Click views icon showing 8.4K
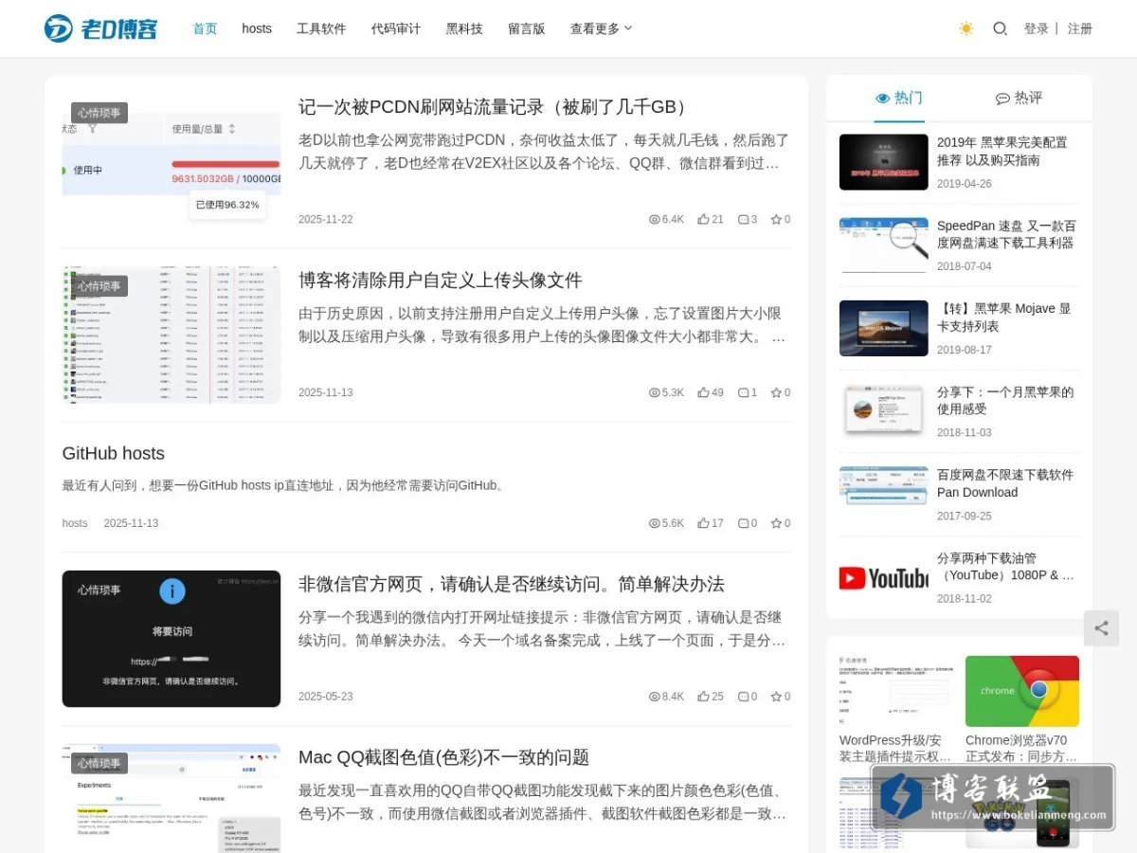Image resolution: width=1137 pixels, height=853 pixels. click(654, 697)
